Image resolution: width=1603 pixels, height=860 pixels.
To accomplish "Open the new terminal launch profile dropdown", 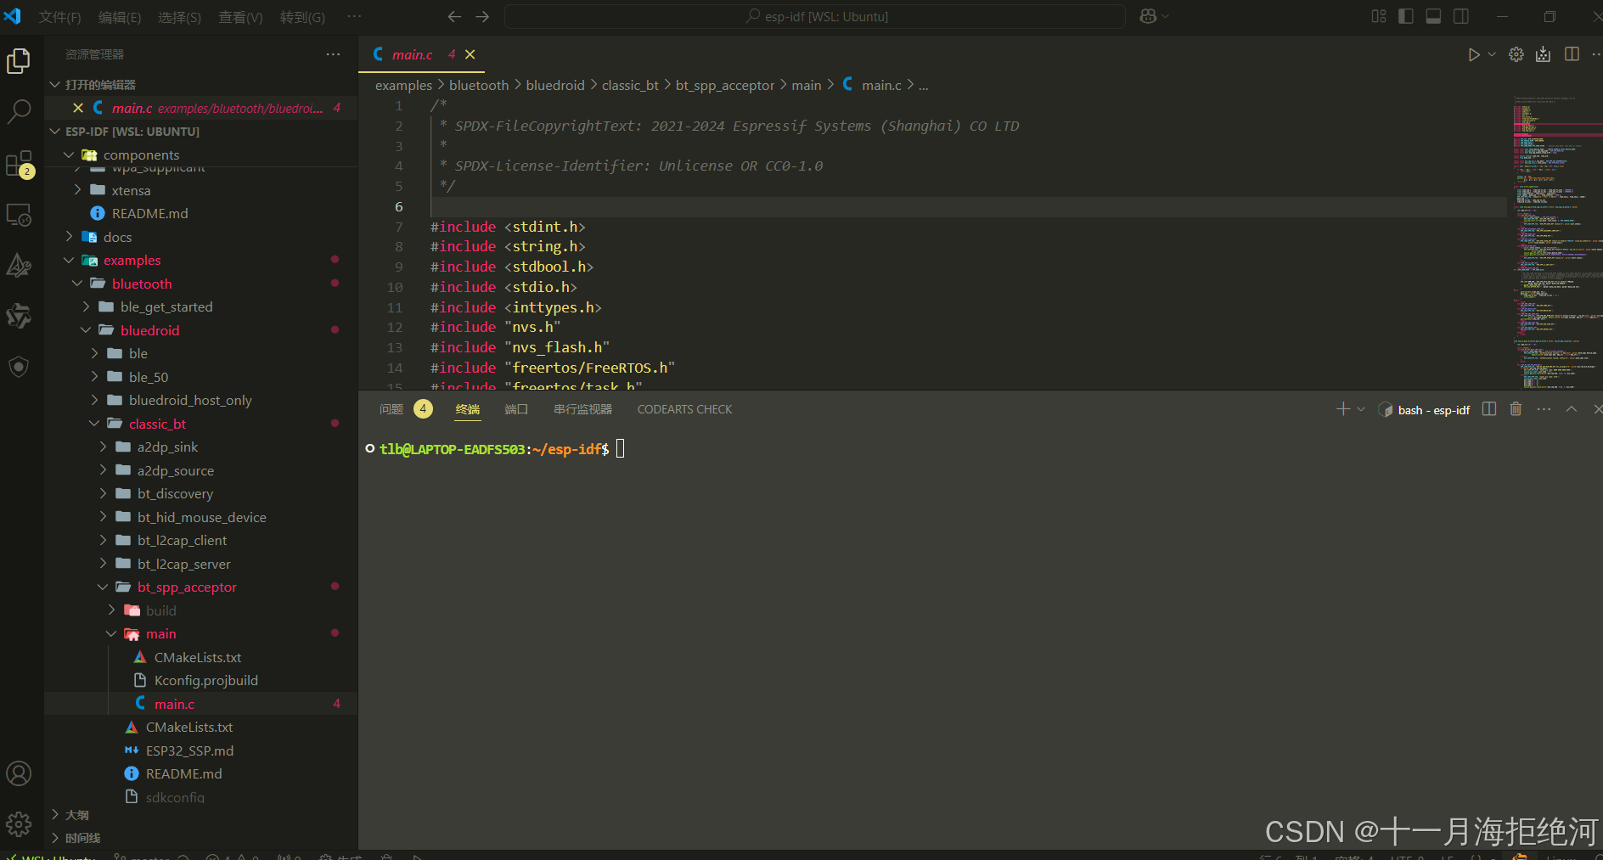I will pos(1361,409).
